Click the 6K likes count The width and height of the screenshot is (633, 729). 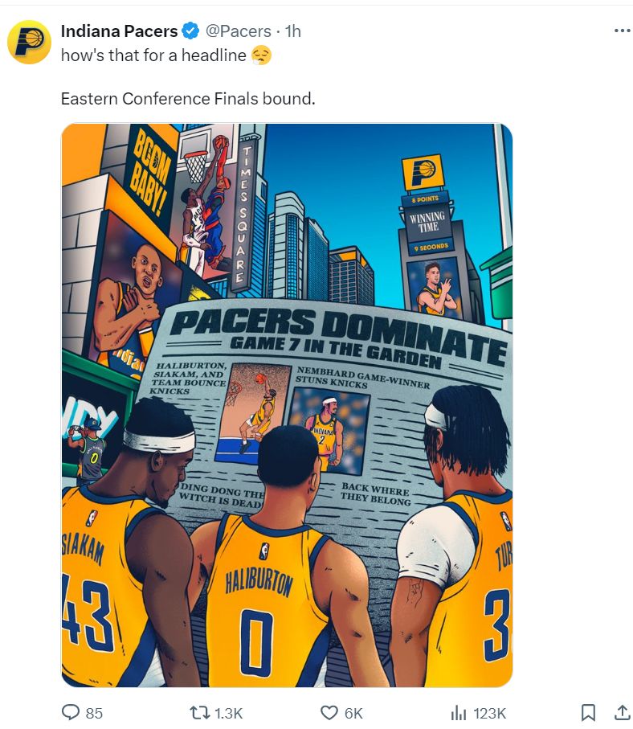click(353, 713)
